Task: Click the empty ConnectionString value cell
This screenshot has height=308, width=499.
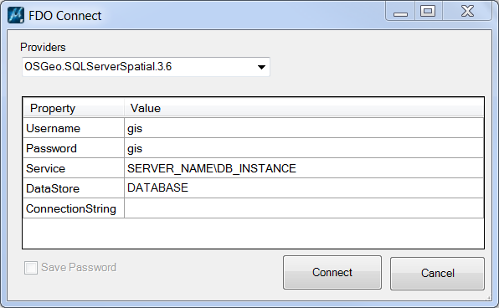Action: (x=304, y=208)
